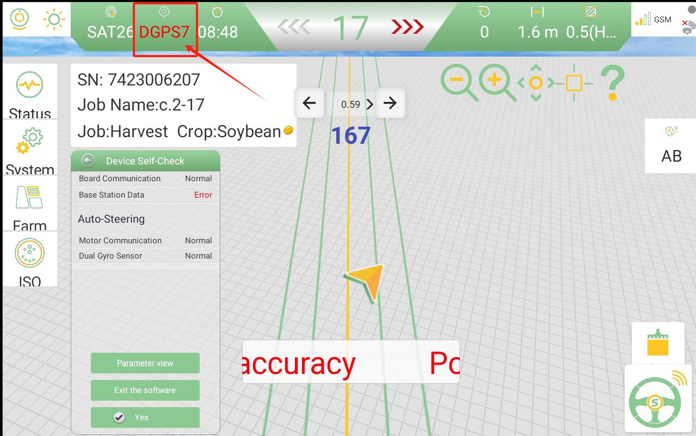The width and height of the screenshot is (696, 436).
Task: Click the zoom out magnifier icon
Action: point(459,83)
